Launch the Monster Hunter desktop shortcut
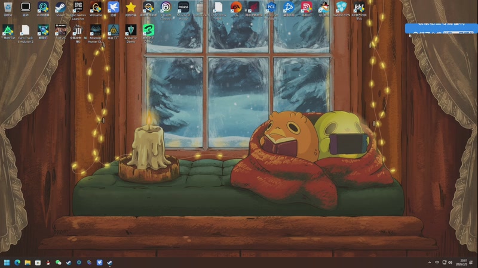Viewport: 478px width, 268px height. point(96,34)
